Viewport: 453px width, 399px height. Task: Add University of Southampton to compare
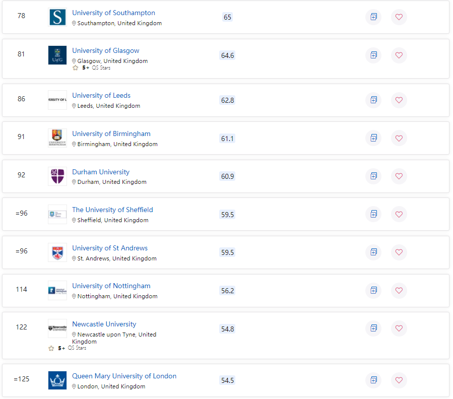[373, 17]
